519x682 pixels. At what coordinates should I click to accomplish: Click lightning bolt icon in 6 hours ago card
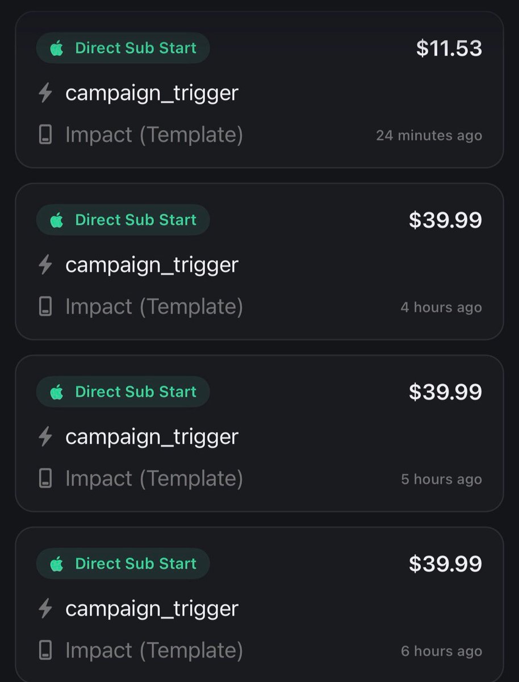(45, 608)
